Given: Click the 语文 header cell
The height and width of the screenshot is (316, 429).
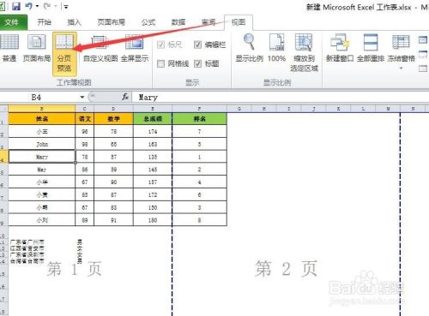Looking at the screenshot, I should (85, 119).
